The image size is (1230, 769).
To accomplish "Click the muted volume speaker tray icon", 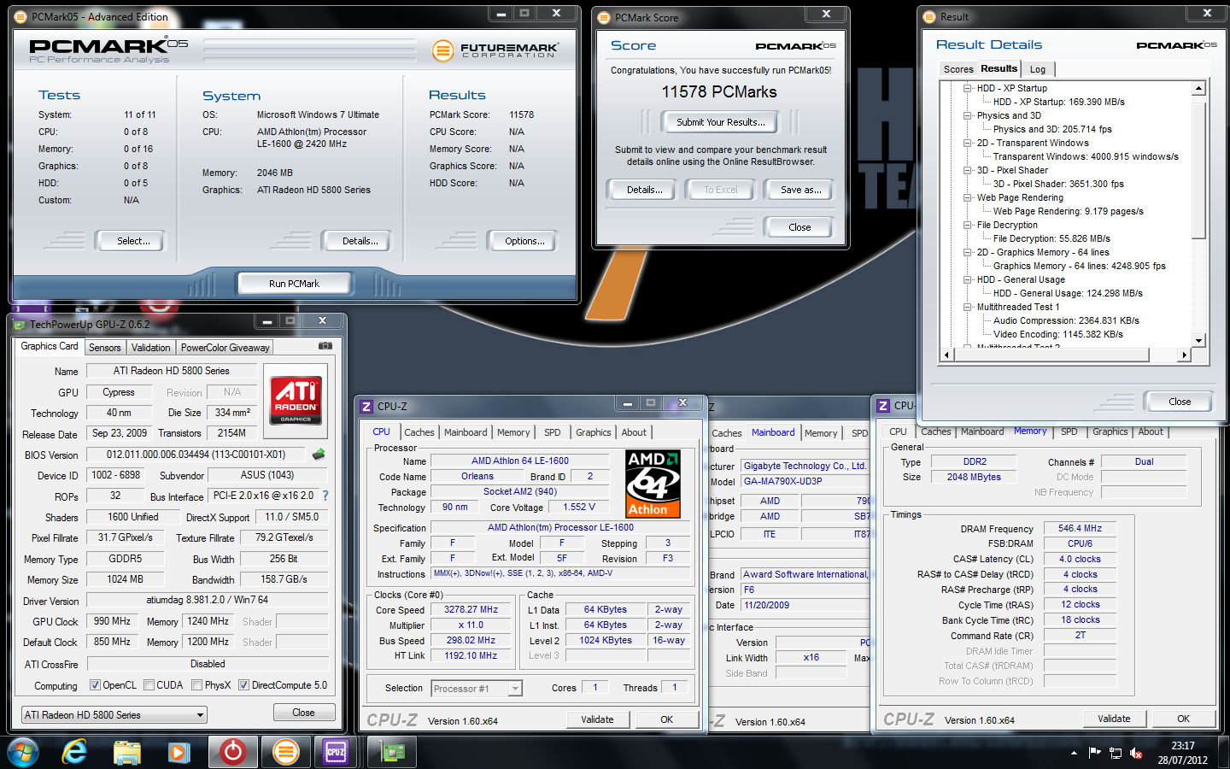I will pyautogui.click(x=1136, y=753).
